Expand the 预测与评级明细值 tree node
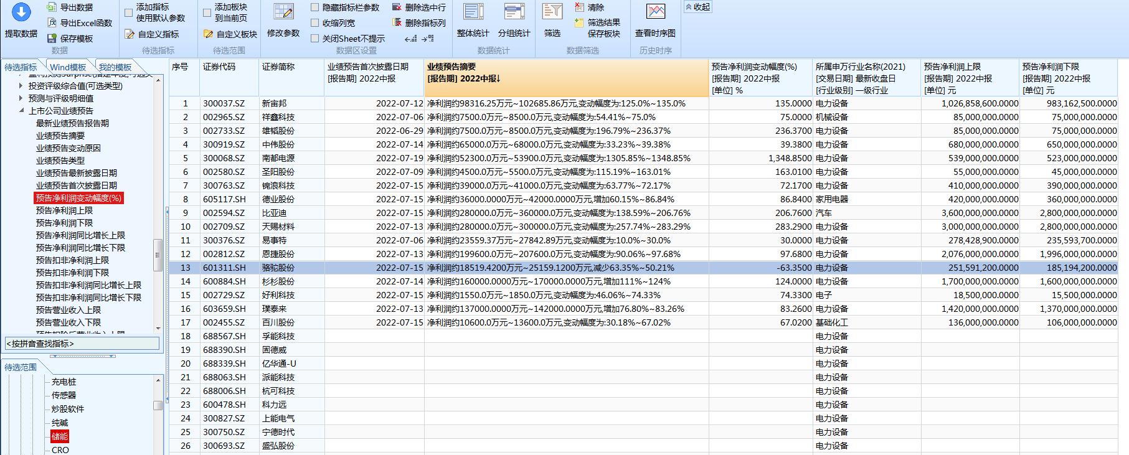This screenshot has height=455, width=1129. point(21,98)
